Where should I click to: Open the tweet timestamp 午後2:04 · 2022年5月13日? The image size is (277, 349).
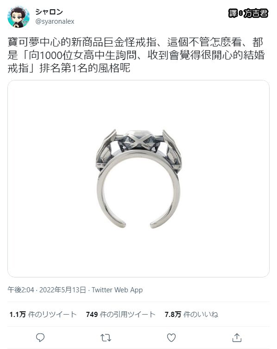coord(47,290)
